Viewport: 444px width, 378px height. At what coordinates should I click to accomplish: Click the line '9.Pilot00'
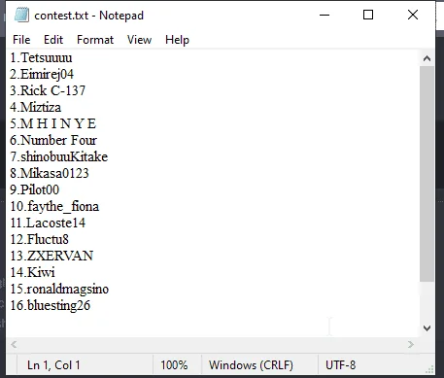coord(35,190)
